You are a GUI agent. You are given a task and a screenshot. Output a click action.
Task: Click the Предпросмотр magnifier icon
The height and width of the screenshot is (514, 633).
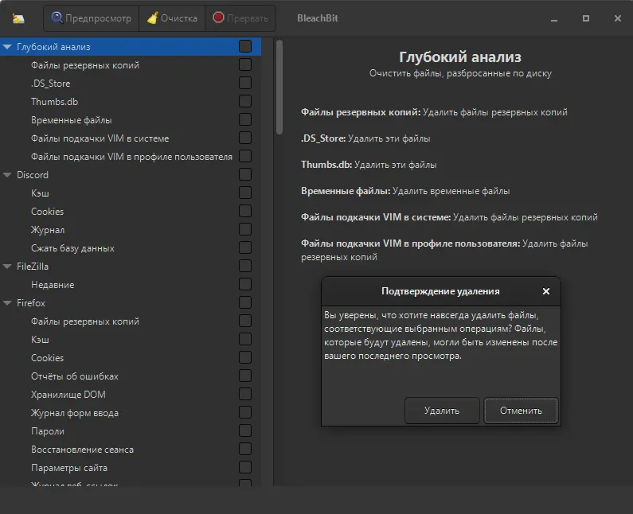(57, 18)
